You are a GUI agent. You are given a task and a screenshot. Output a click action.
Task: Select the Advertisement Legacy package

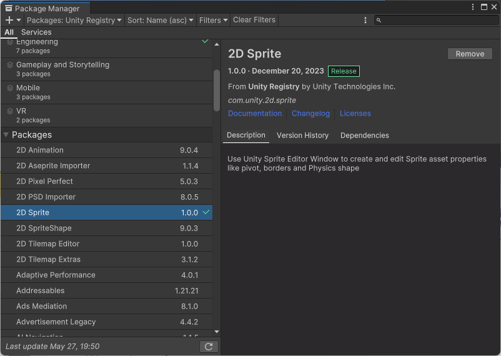coord(107,322)
